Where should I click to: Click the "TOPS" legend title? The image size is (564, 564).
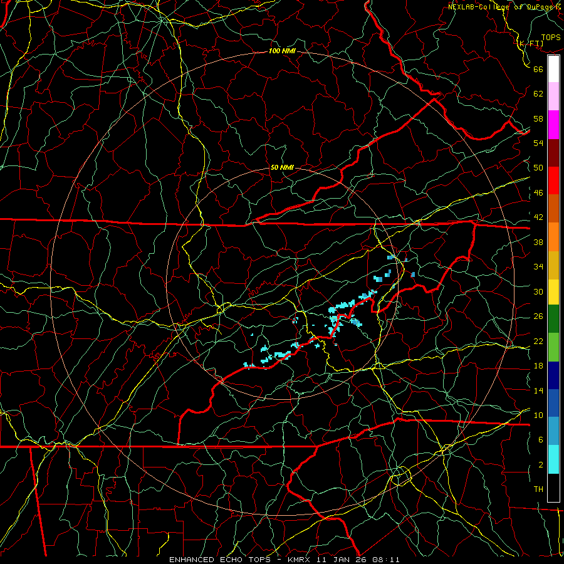[x=551, y=38]
